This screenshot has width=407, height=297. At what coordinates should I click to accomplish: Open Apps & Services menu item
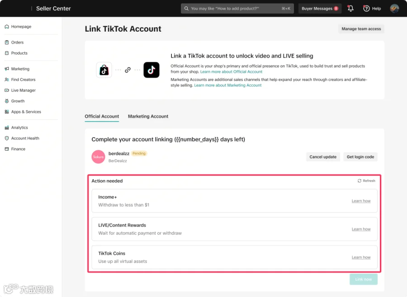[26, 111]
